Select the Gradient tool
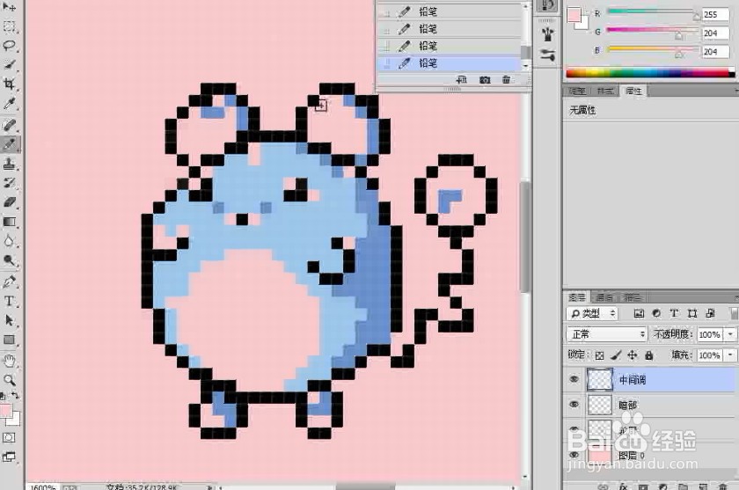Viewport: 739px width, 490px height. pos(10,222)
